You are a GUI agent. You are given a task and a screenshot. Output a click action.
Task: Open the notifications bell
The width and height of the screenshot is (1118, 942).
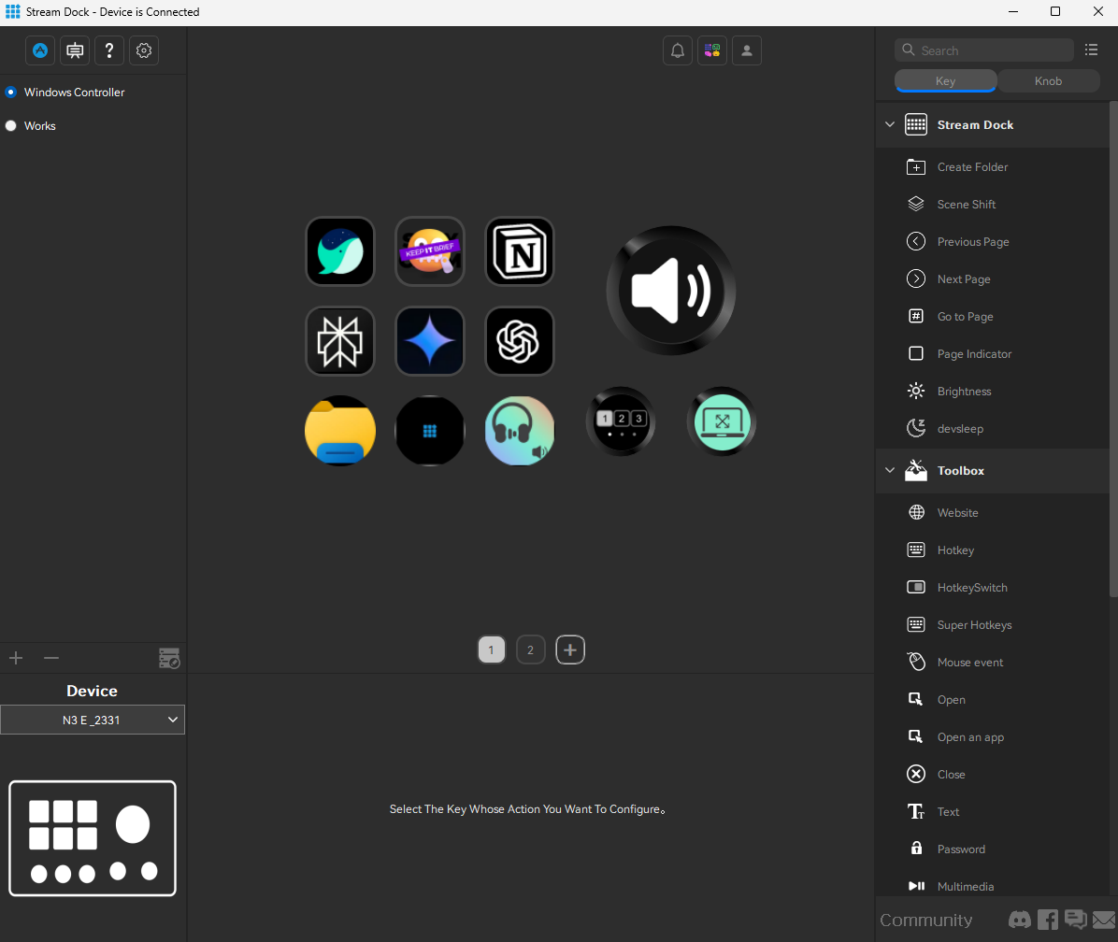678,50
